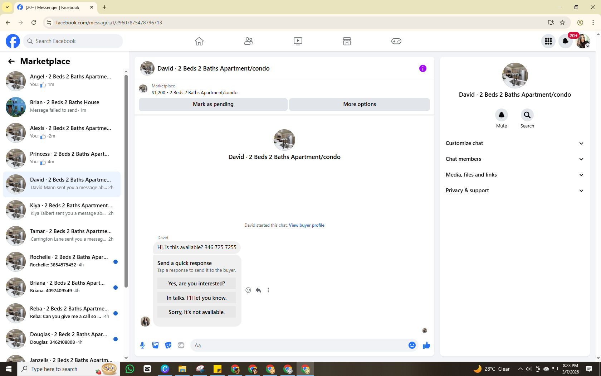Open the three-dot more menu by message

point(268,290)
